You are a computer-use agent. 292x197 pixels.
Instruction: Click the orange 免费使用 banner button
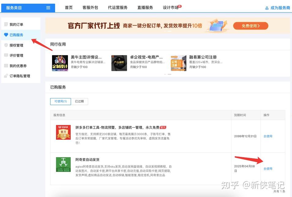point(251,26)
